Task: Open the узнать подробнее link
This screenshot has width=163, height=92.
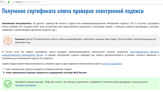Action: click(112, 64)
